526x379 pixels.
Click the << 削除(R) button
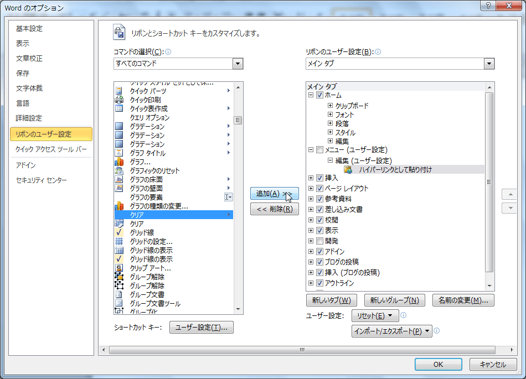(275, 209)
